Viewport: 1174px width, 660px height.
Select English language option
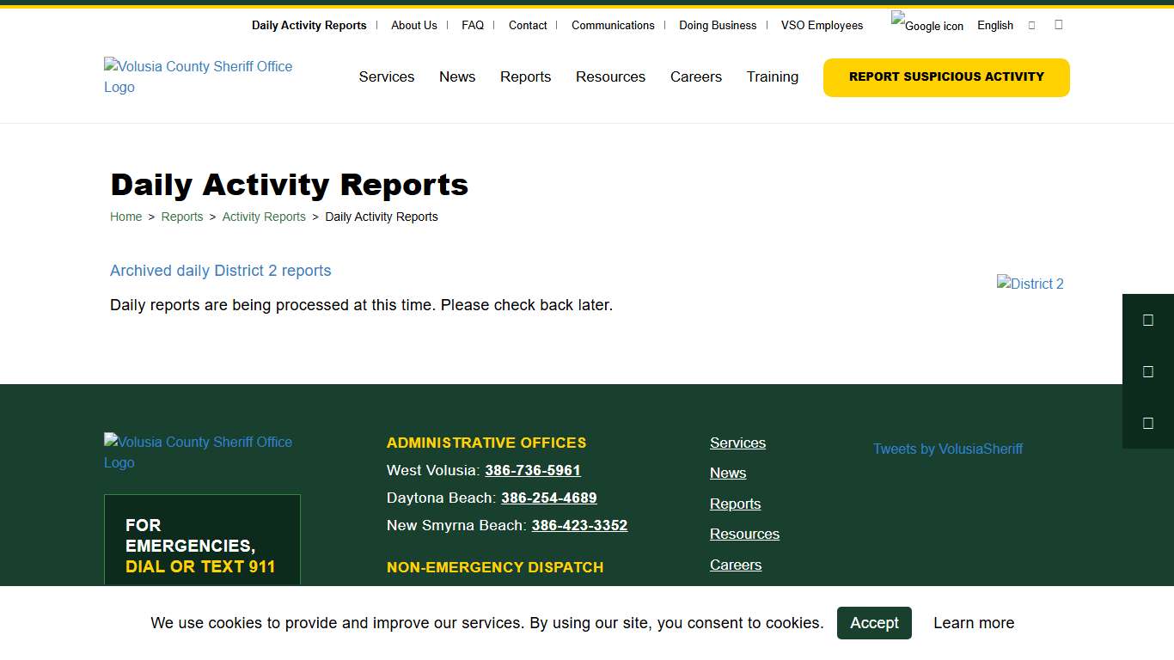tap(994, 25)
